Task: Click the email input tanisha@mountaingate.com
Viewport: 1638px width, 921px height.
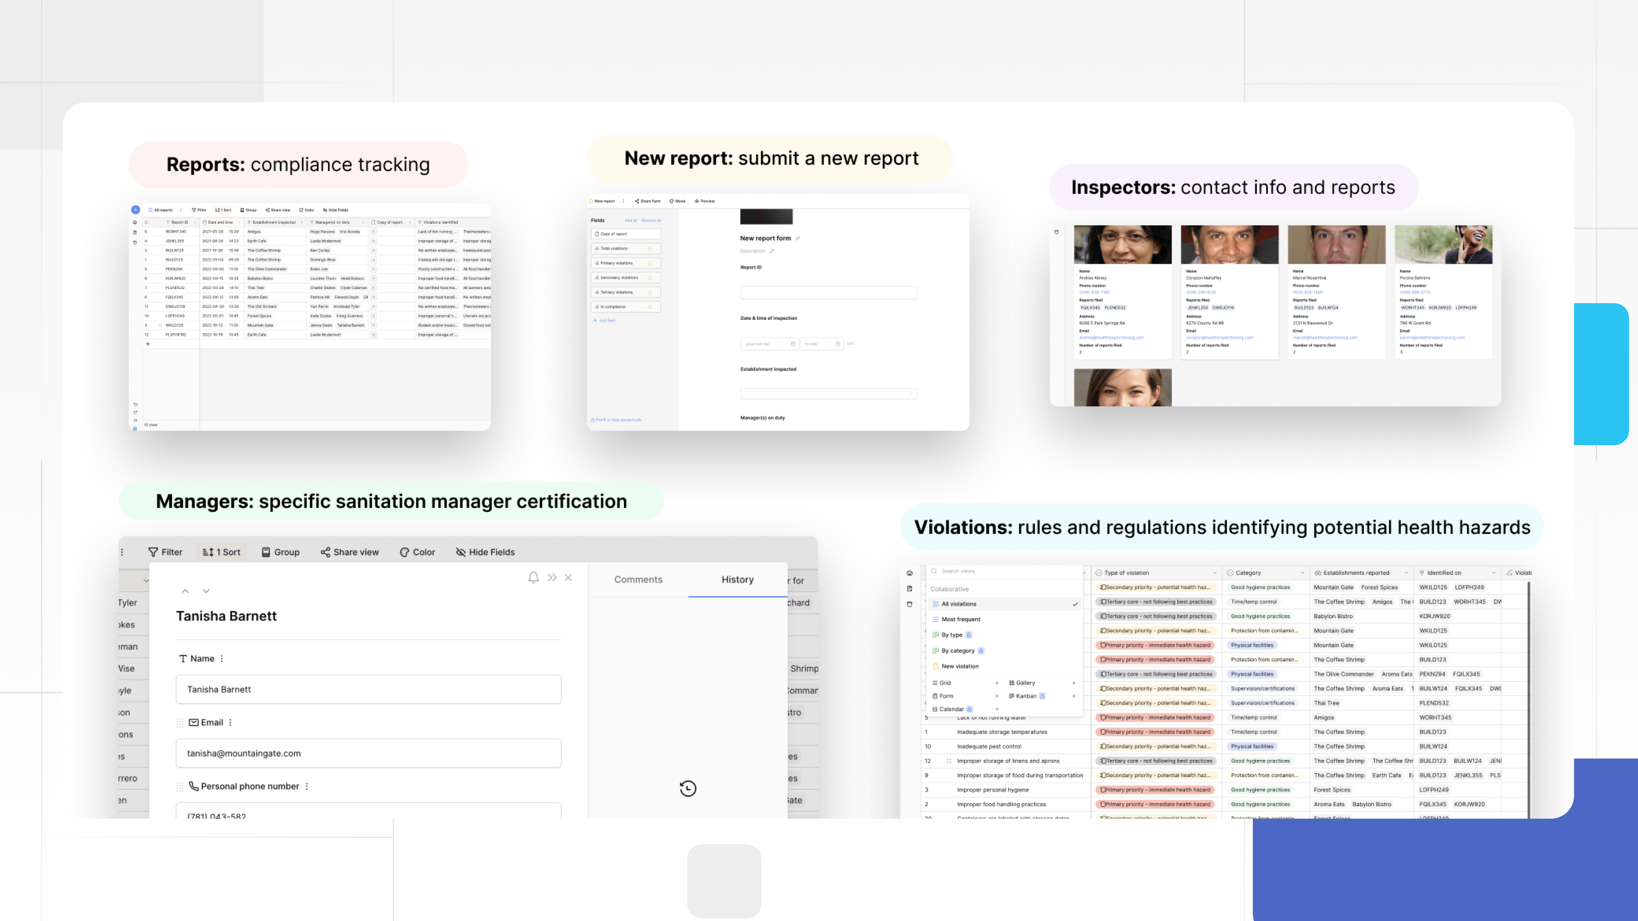Action: [369, 753]
